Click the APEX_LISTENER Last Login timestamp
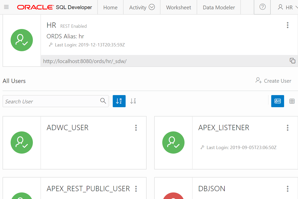The image size is (298, 199). point(242,147)
